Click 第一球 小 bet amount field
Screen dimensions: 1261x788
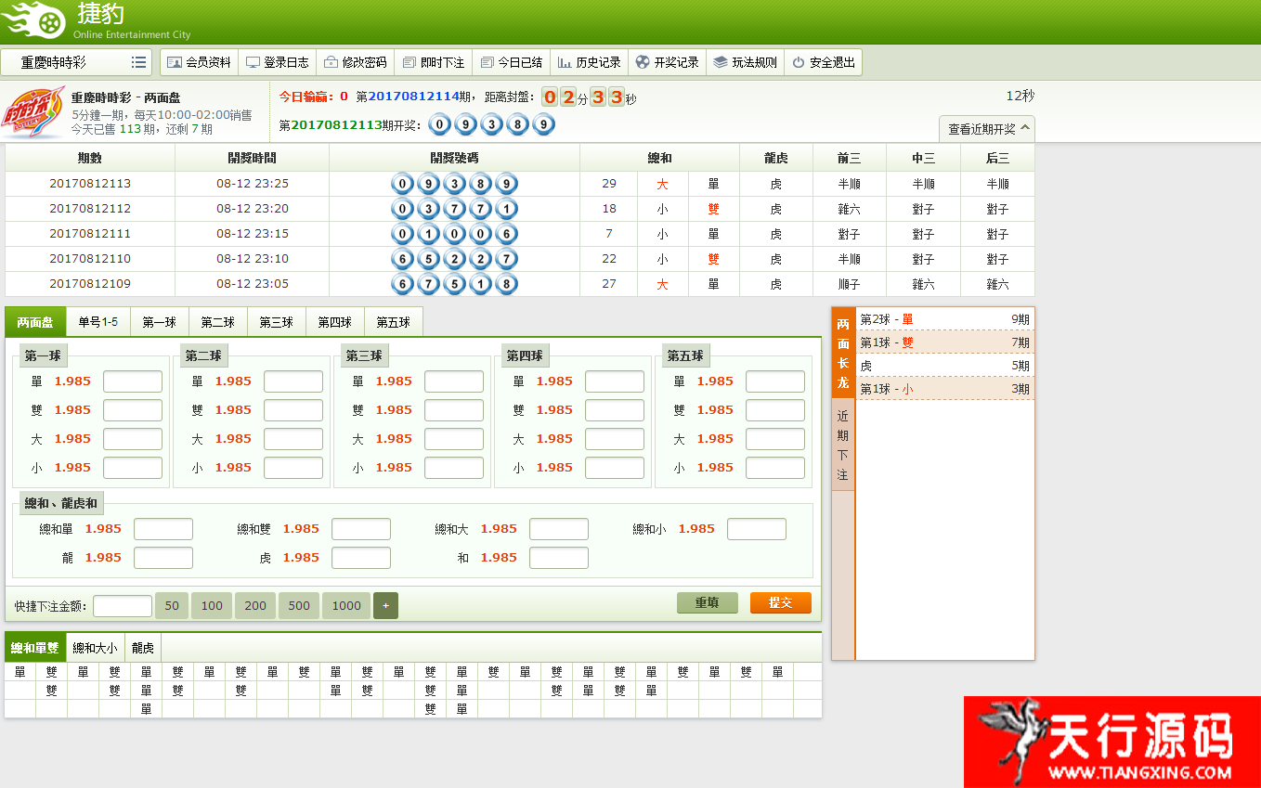133,468
